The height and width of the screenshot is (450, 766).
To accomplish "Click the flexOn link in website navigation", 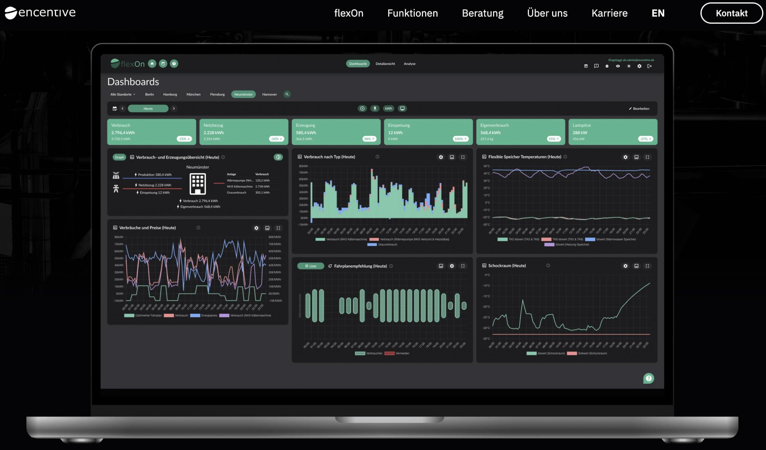I will (349, 13).
